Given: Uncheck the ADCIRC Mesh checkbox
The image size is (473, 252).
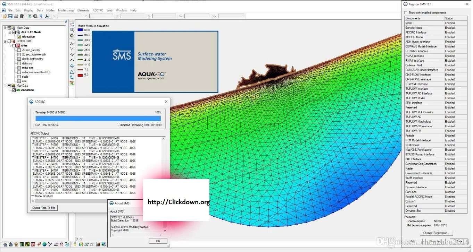Looking at the screenshot, I should pos(14,32).
